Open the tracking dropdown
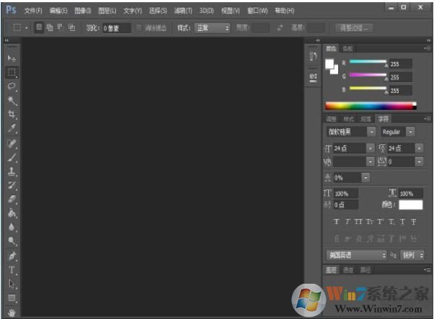 (420, 162)
